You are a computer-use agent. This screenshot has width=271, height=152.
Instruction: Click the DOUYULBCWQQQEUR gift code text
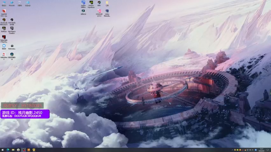click(x=28, y=116)
